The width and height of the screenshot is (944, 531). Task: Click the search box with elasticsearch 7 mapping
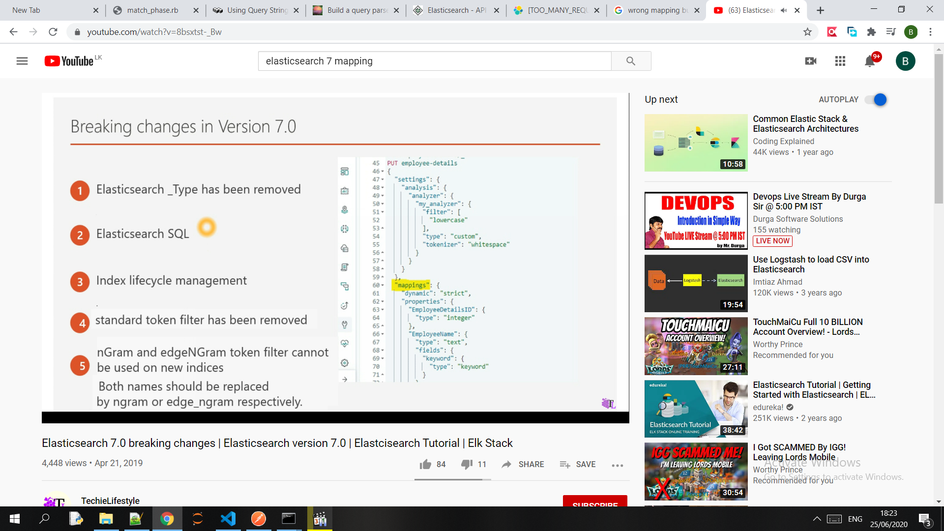pyautogui.click(x=435, y=61)
